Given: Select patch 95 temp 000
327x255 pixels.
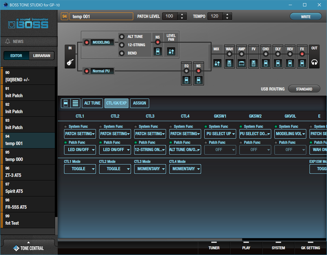Looking at the screenshot, I should (28, 156).
